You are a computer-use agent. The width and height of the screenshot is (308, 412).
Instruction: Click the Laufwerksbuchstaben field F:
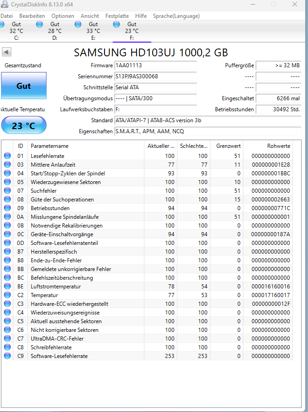[155, 109]
